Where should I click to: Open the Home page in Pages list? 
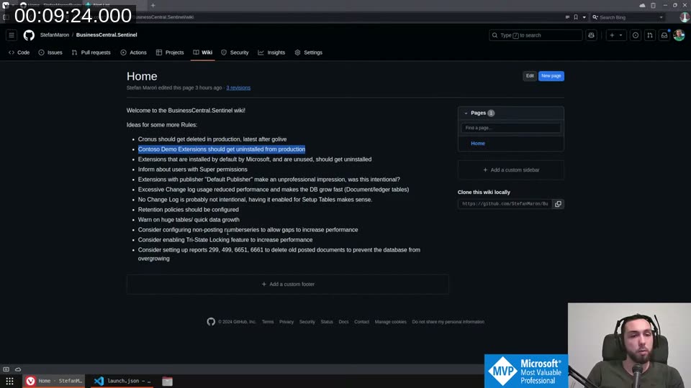pyautogui.click(x=478, y=144)
